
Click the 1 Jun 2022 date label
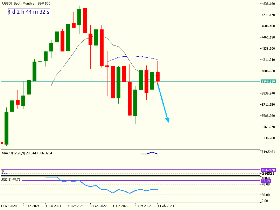coord(121,206)
